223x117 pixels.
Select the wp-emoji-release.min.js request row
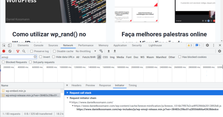30,95
